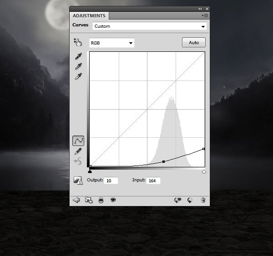Close the Adjustments panel
The width and height of the screenshot is (273, 256).
click(x=207, y=9)
